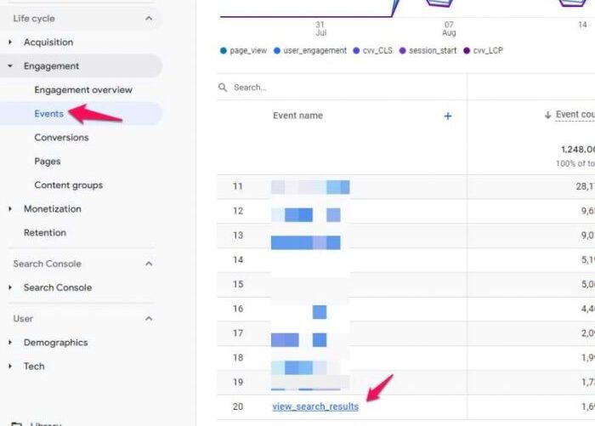Click the Tech label
The width and height of the screenshot is (595, 426).
34,366
